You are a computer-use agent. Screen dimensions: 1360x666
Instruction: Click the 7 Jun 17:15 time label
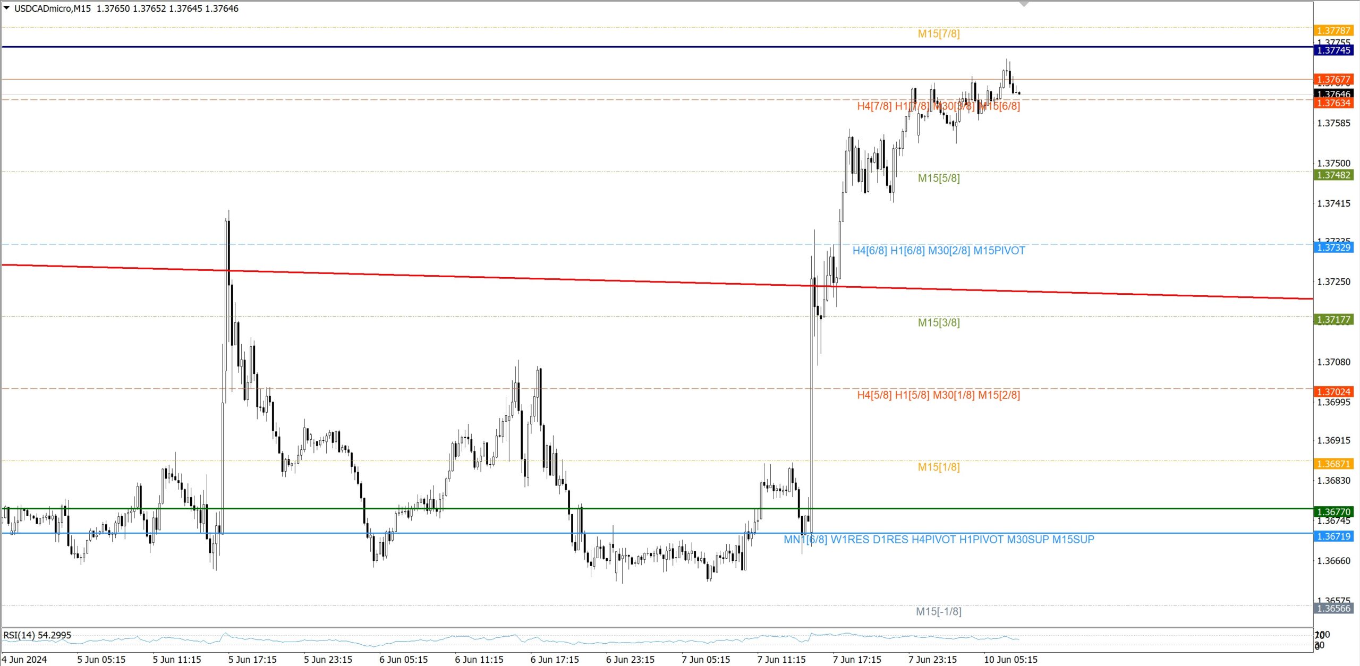pyautogui.click(x=857, y=660)
